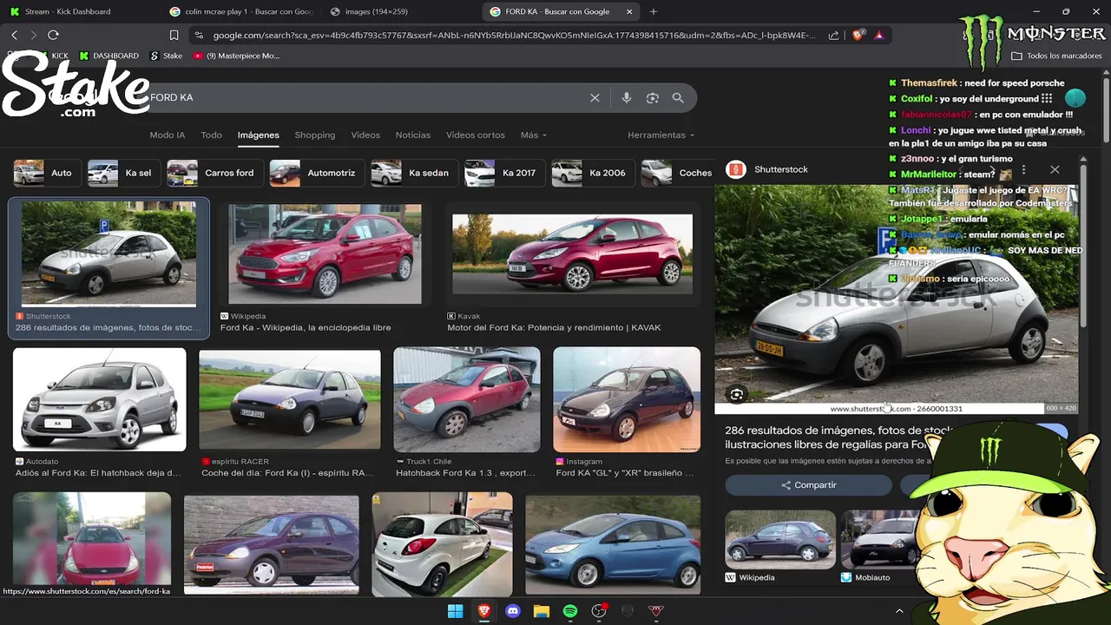1111x625 pixels.
Task: Open Windows Start menu
Action: [455, 611]
